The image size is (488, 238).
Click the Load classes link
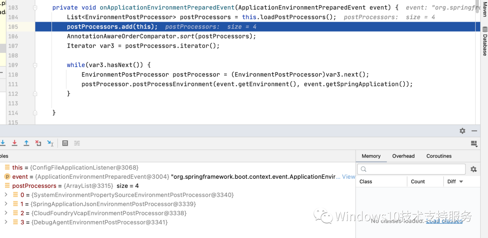tap(444, 221)
